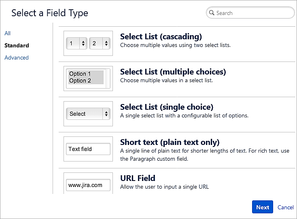This screenshot has height=219, width=297.
Task: Pick Option 1 in multi-select preview
Action: click(x=80, y=74)
